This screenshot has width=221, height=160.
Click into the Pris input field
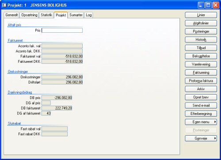coord(62,30)
